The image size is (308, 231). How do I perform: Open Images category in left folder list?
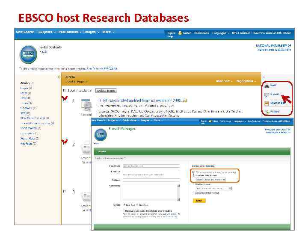[x=26, y=88]
